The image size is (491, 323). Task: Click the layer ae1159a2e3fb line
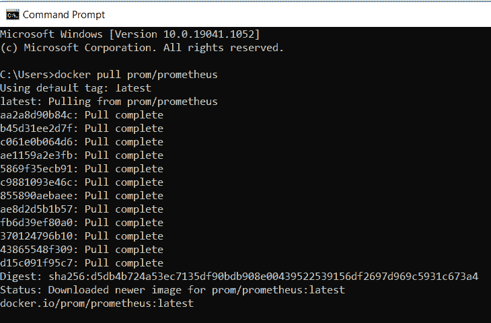[82, 155]
